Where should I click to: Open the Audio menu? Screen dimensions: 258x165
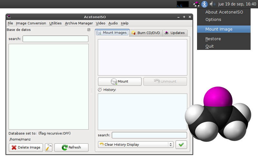click(113, 23)
